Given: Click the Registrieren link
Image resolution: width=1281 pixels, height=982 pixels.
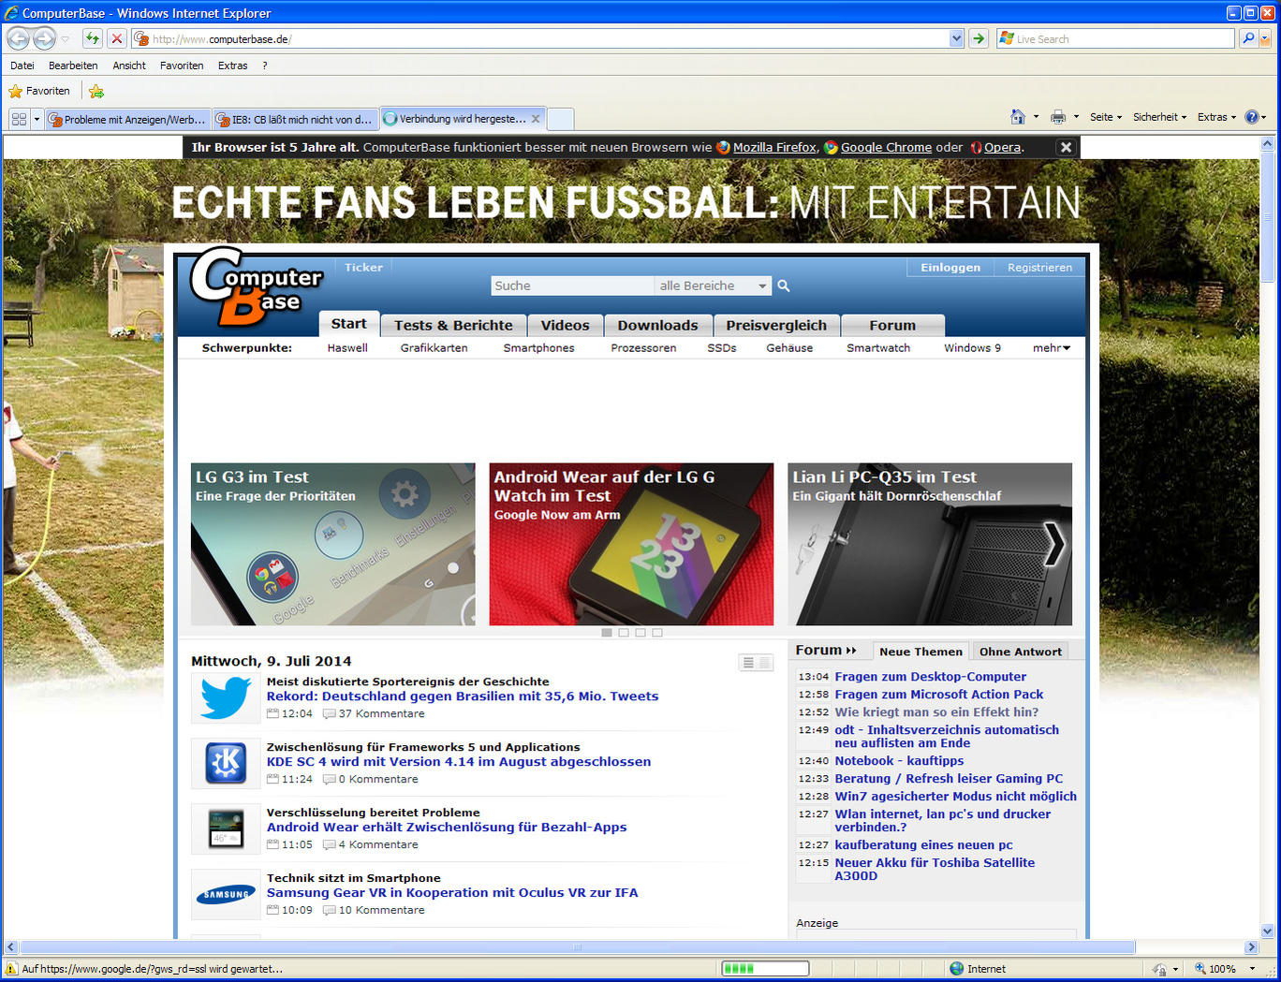Looking at the screenshot, I should pos(1039,267).
